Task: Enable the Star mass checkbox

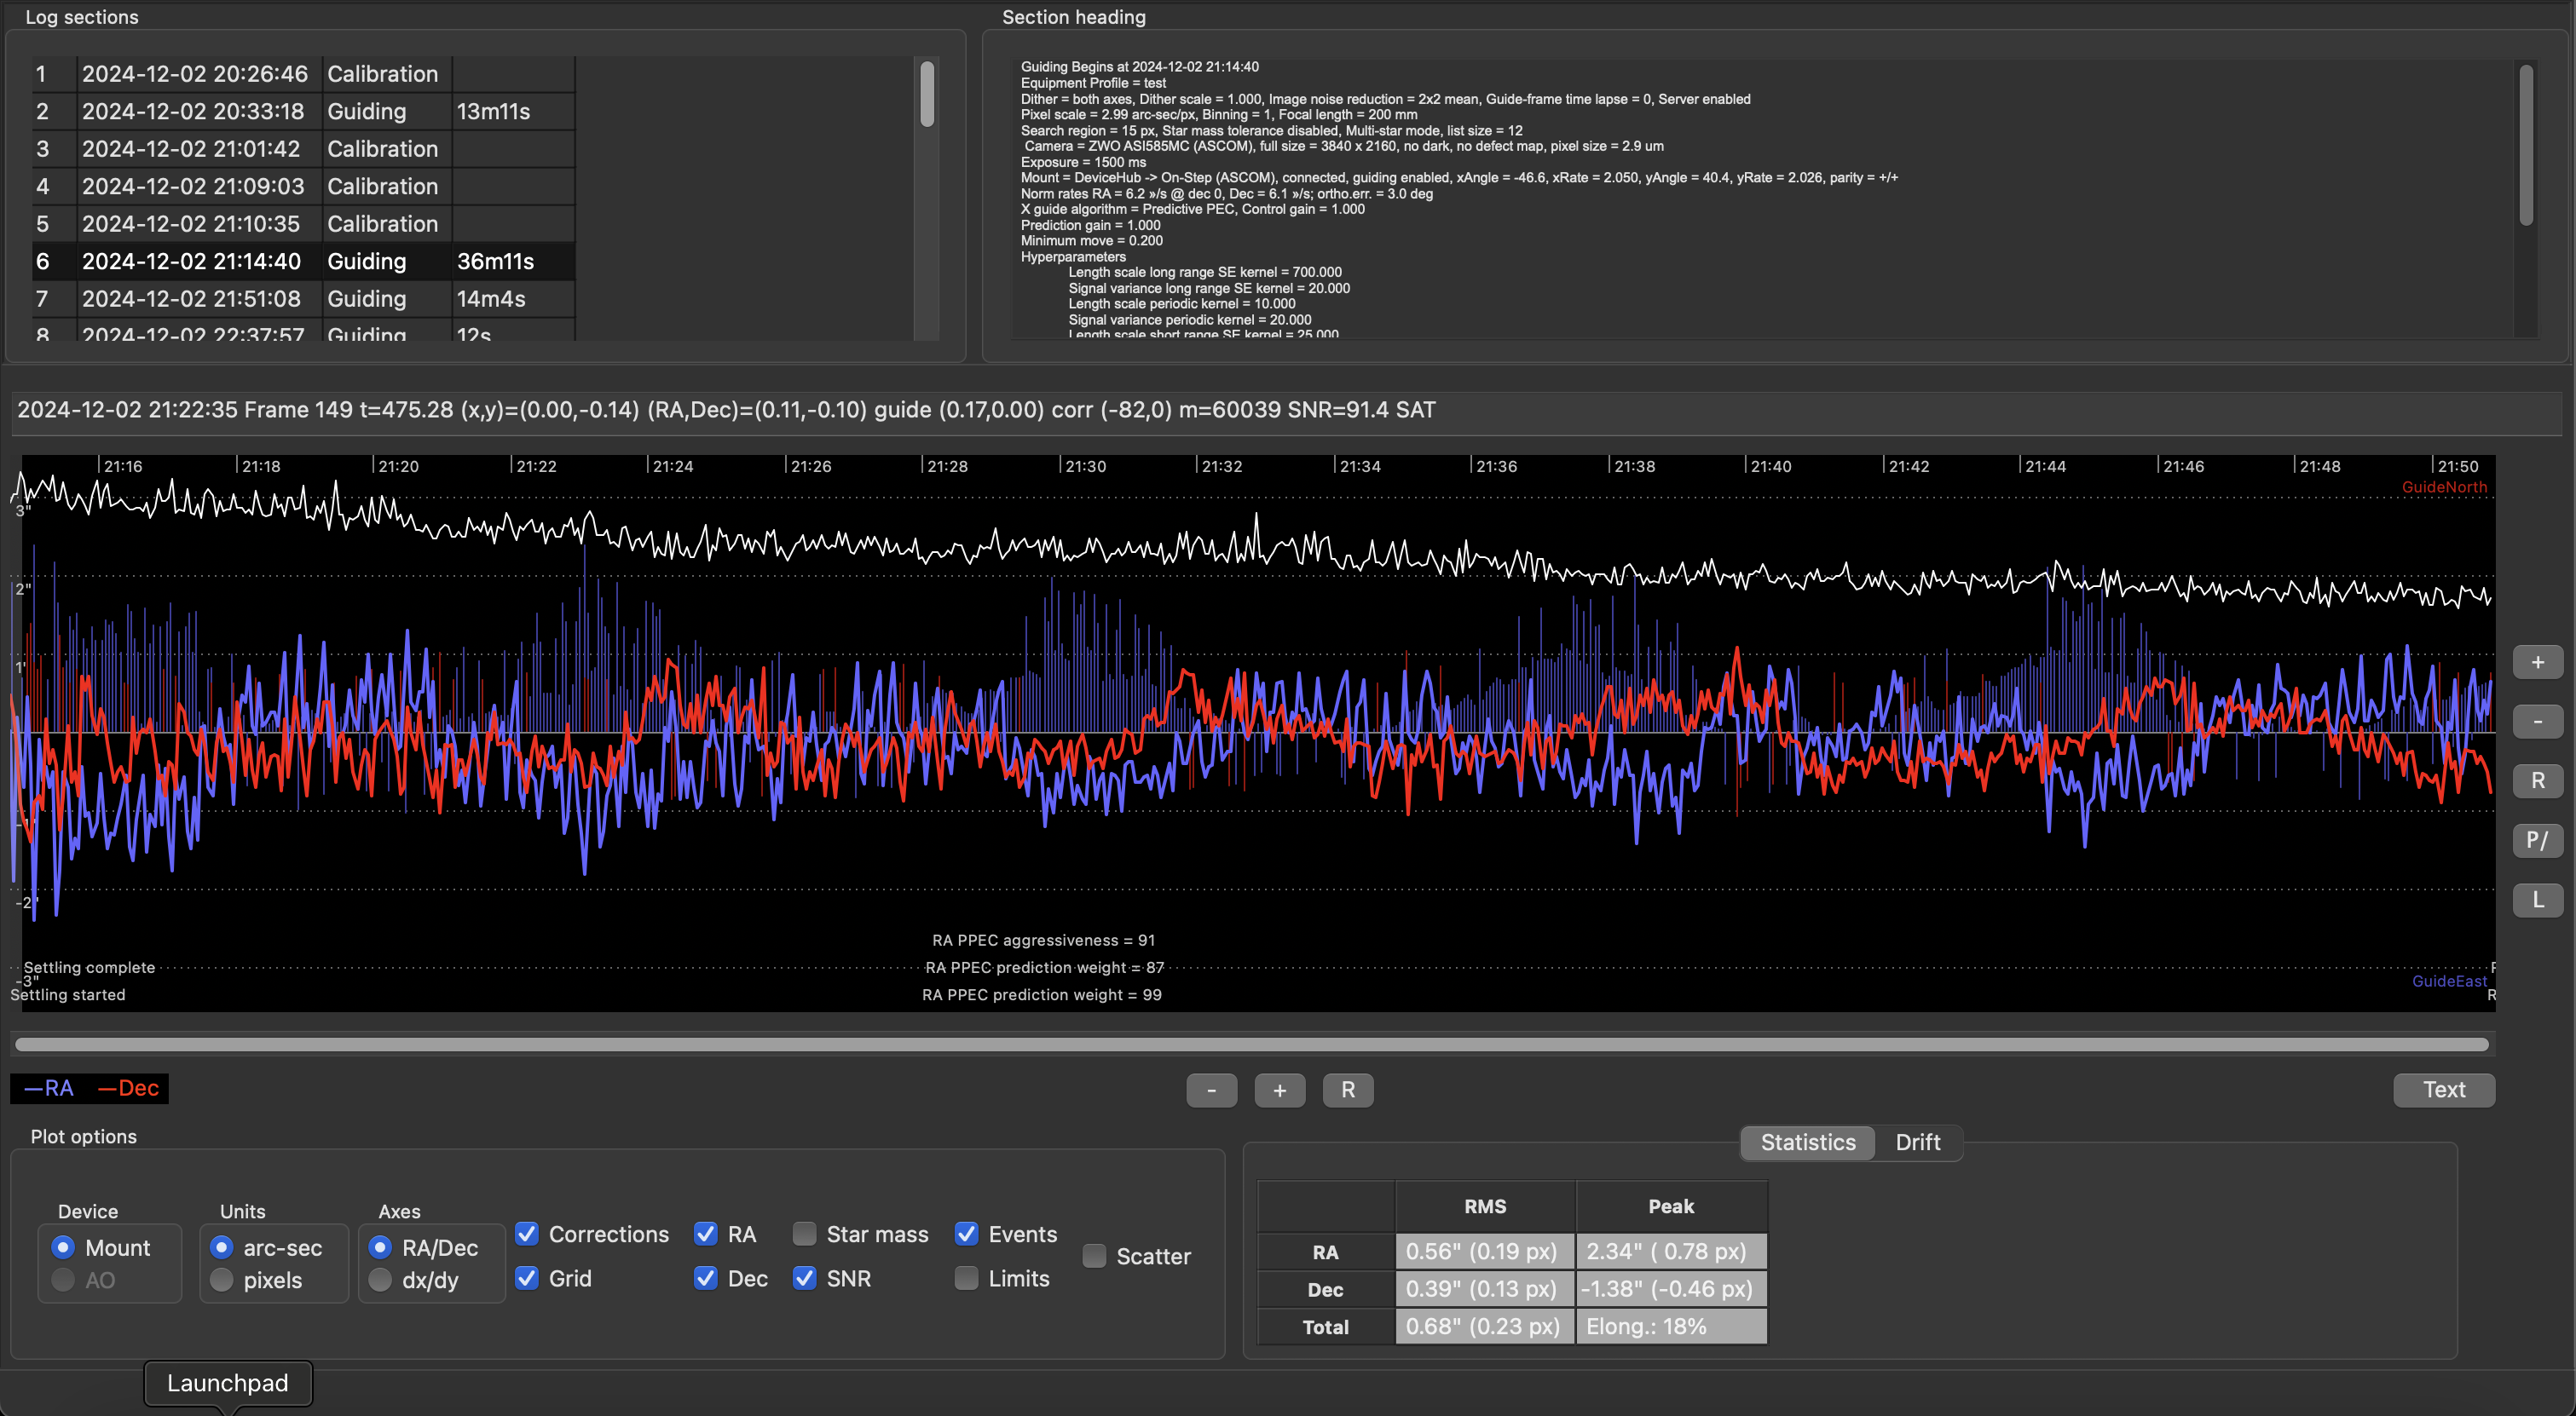Action: (x=804, y=1235)
